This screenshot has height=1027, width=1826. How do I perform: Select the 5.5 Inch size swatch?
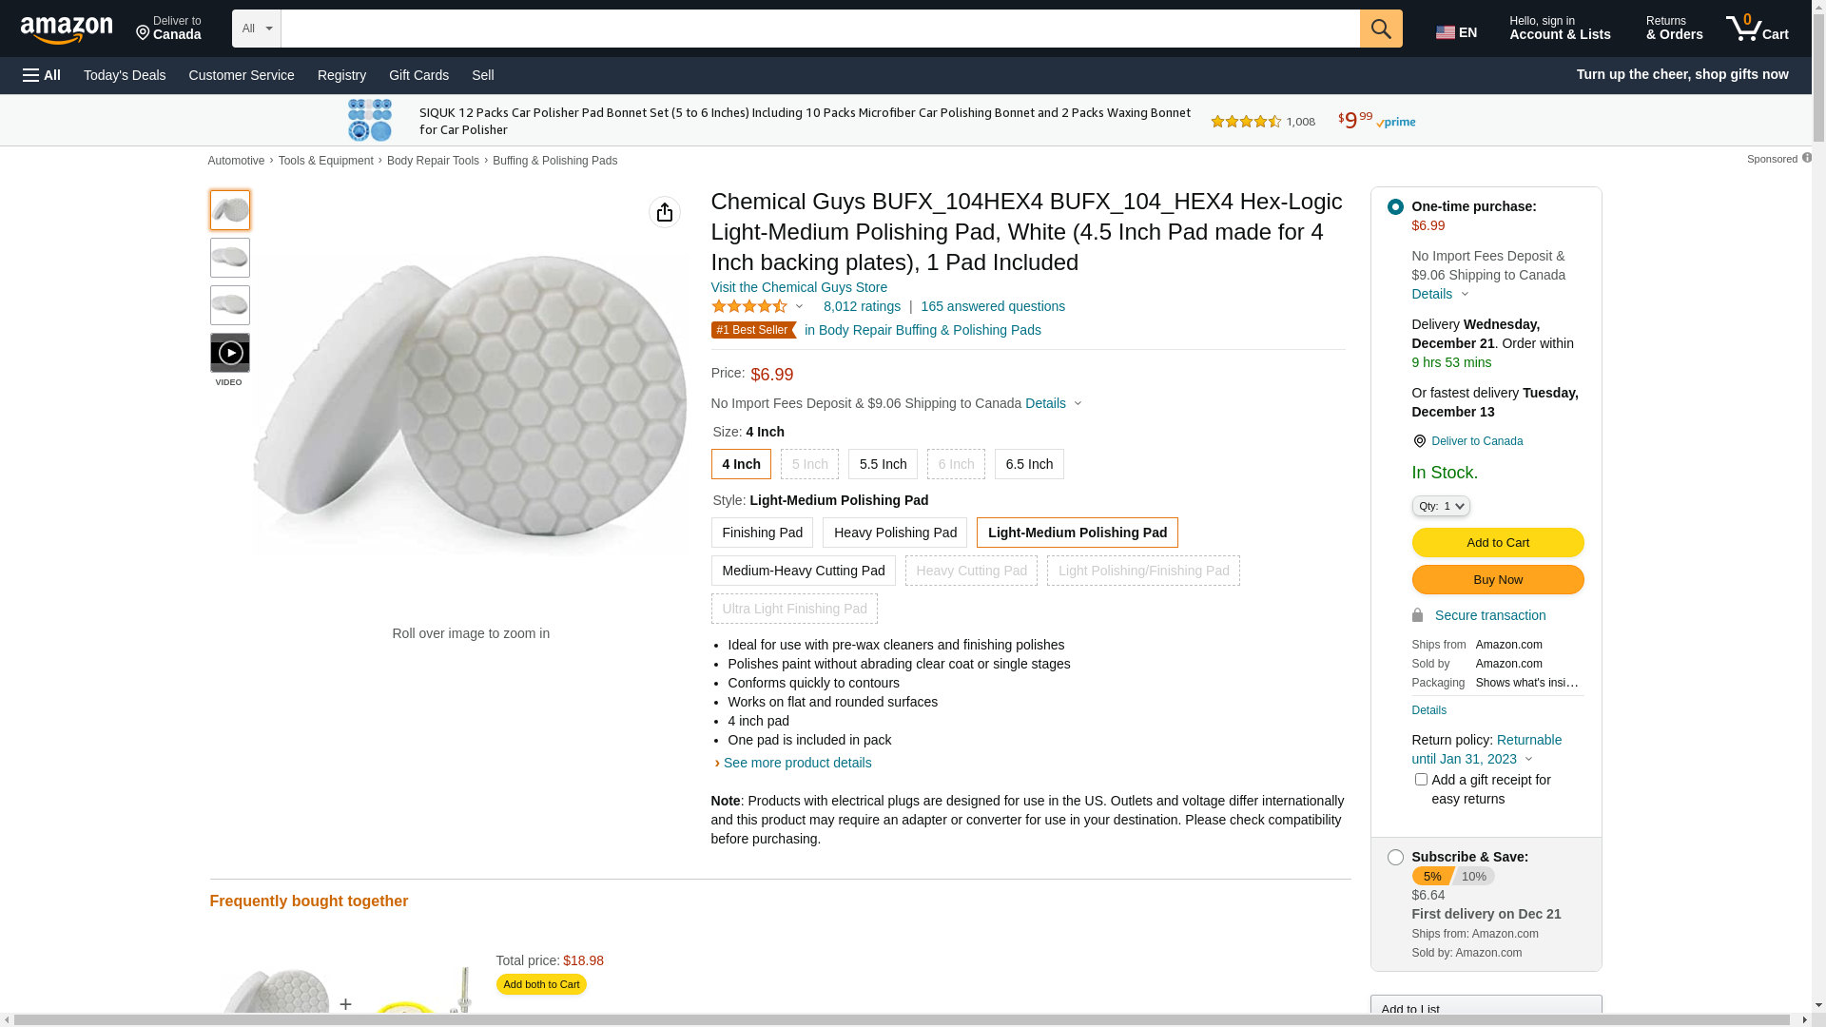coord(882,464)
